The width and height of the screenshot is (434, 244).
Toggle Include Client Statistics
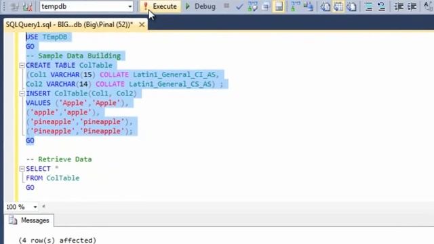pyautogui.click(x=309, y=7)
